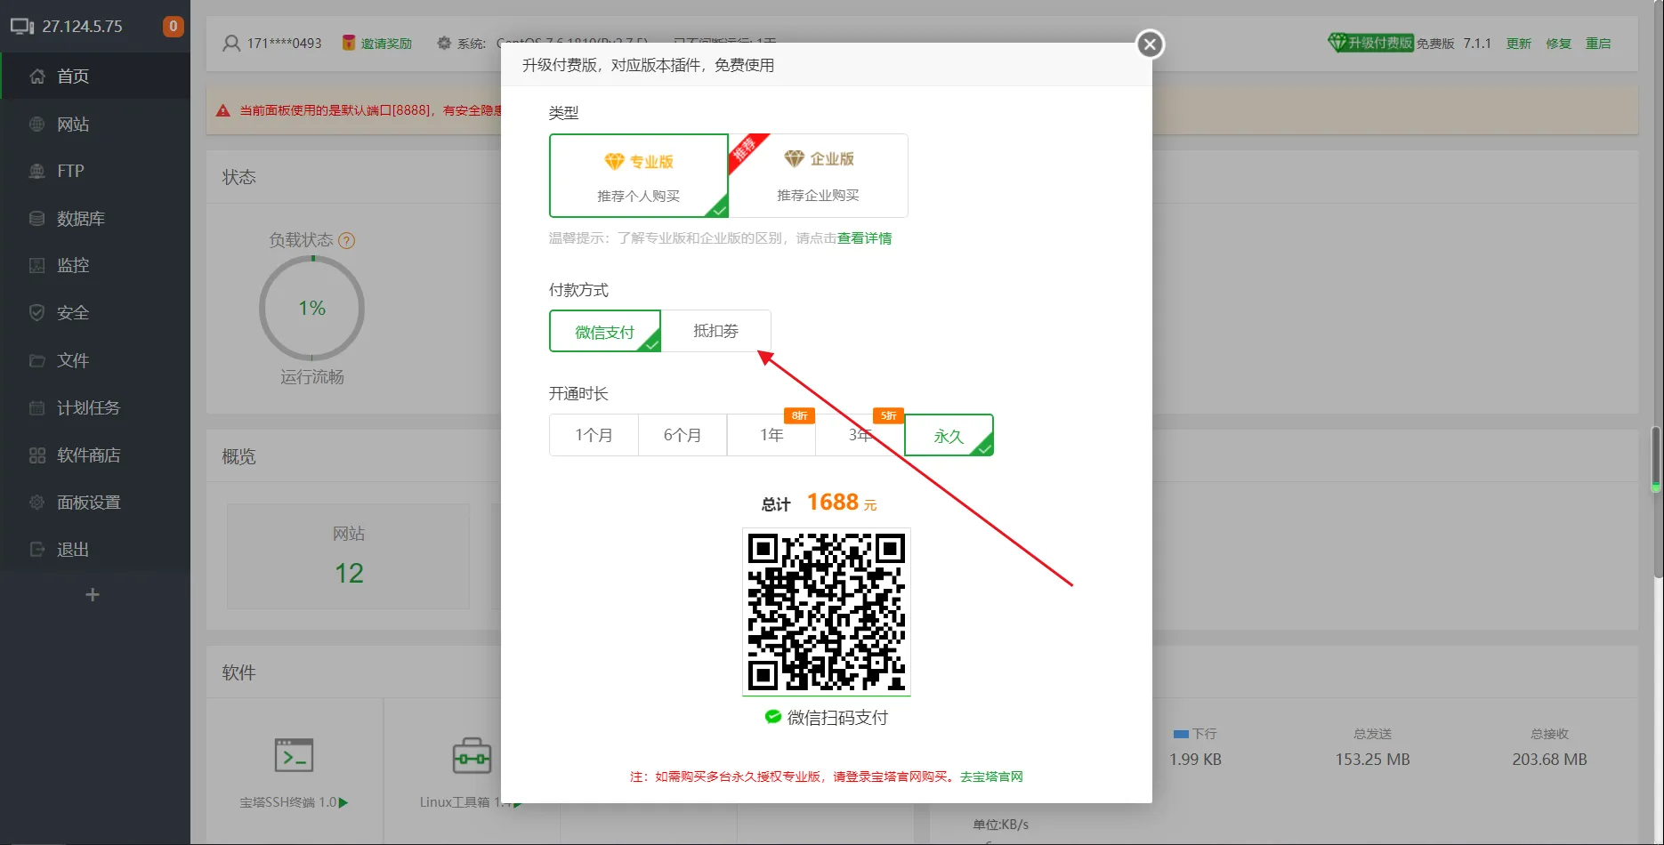The height and width of the screenshot is (845, 1664).
Task: Open the 网站 (websites) section
Action: click(72, 124)
